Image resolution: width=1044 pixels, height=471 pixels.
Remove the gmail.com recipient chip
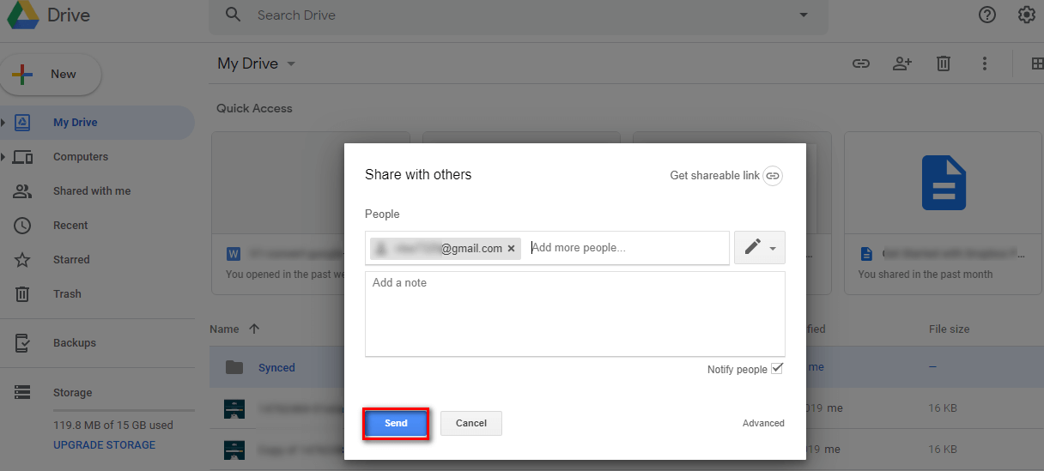(x=511, y=249)
